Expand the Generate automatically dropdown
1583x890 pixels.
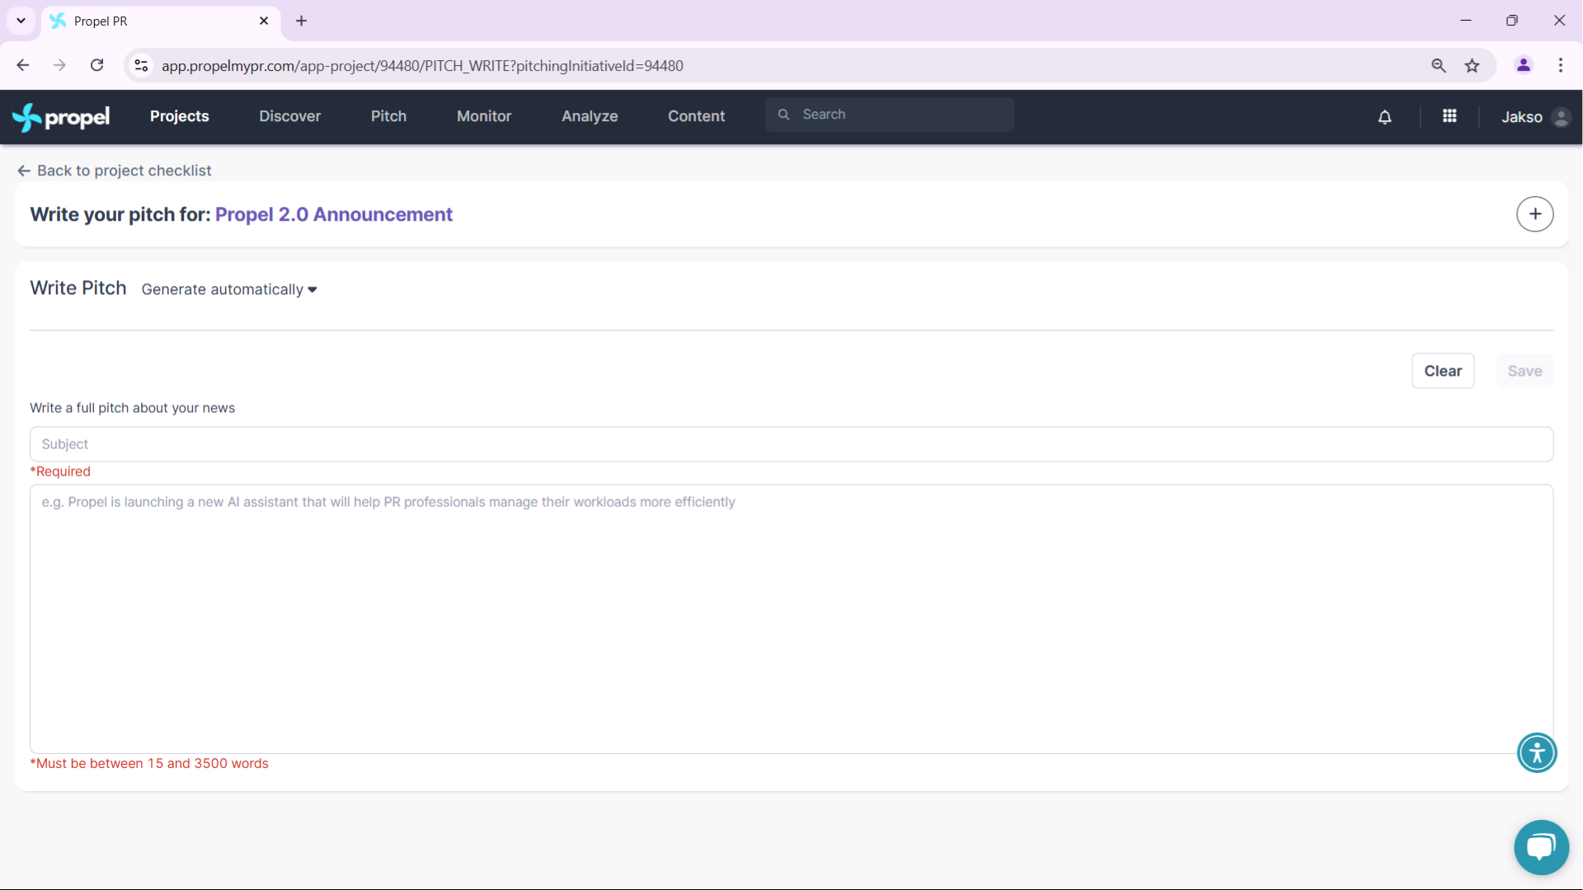(229, 289)
